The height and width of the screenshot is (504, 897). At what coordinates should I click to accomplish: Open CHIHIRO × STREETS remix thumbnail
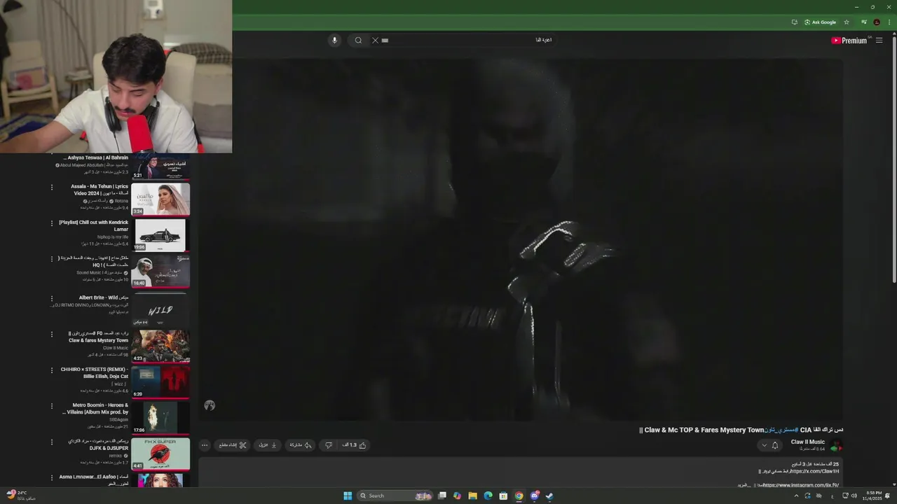coord(160,381)
